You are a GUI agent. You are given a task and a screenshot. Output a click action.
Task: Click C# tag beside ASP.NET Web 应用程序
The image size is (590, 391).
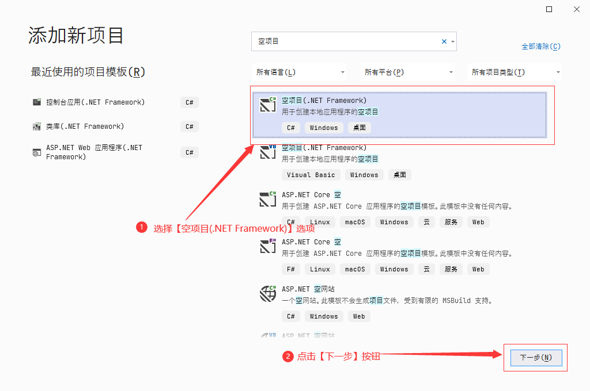point(189,152)
